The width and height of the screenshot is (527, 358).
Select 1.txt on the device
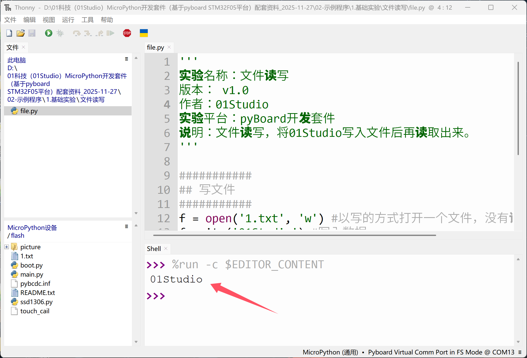pos(26,256)
